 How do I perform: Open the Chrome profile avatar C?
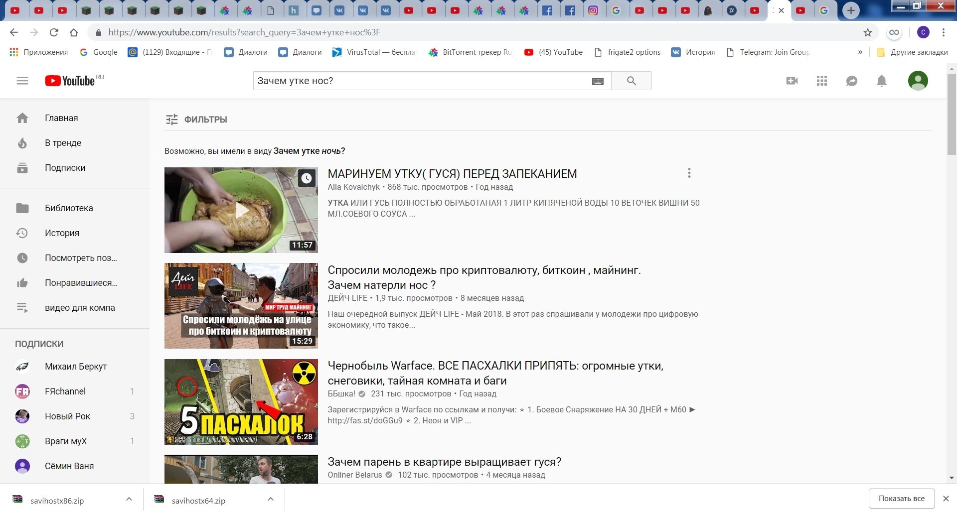point(923,32)
